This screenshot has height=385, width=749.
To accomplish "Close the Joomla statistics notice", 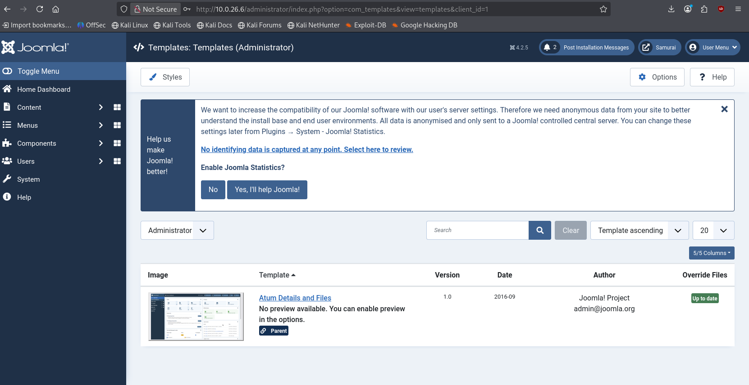I will coord(724,109).
